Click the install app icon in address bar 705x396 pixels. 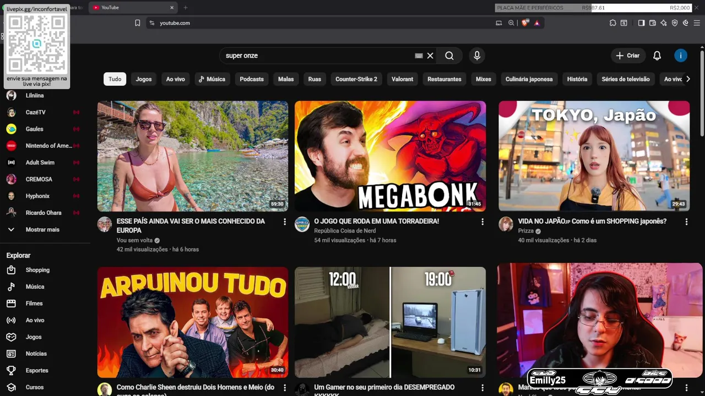(498, 23)
